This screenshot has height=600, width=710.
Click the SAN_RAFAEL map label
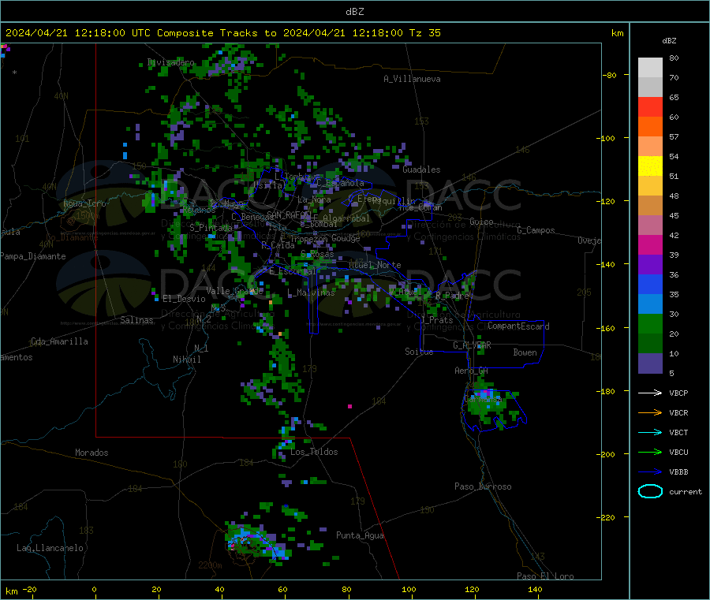[289, 214]
